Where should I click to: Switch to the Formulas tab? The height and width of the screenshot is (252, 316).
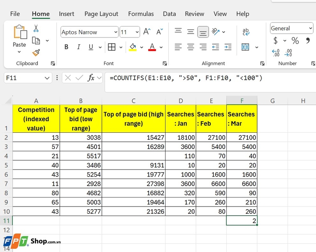tap(141, 14)
